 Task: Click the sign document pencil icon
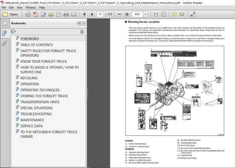[x=43, y=14]
